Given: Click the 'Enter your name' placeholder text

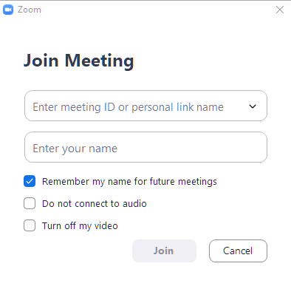Looking at the screenshot, I should (75, 149).
